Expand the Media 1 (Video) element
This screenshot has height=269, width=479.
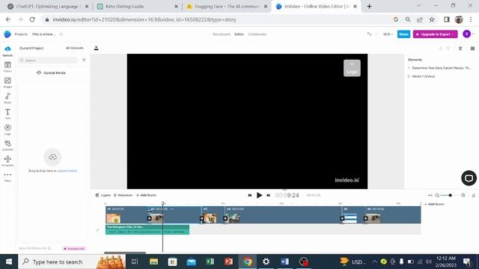click(x=409, y=76)
